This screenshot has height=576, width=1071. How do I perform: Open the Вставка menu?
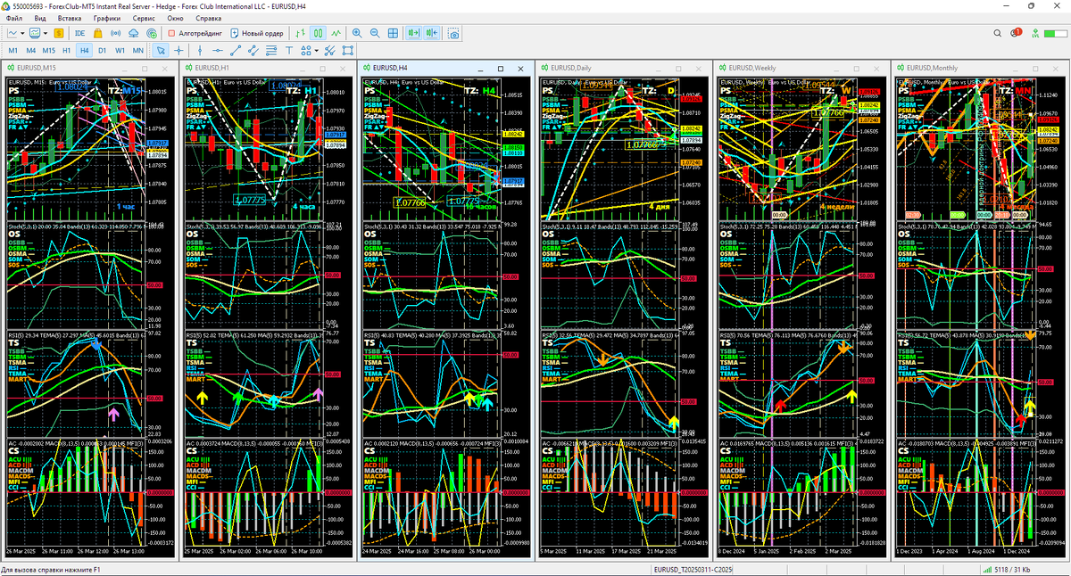click(71, 18)
